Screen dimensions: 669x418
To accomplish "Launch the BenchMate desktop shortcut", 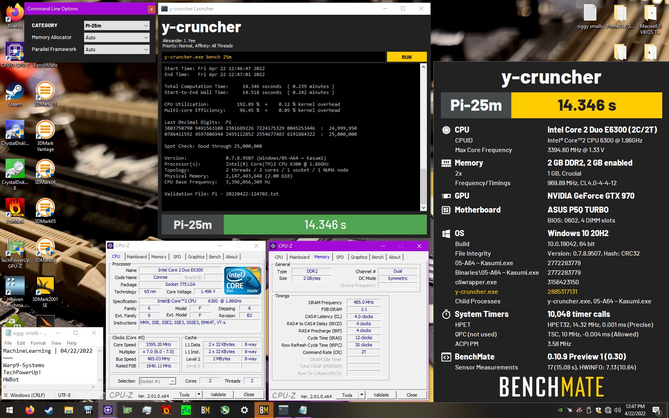I will [45, 65].
